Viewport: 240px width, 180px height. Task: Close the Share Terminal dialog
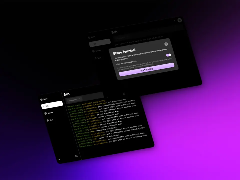[x=166, y=44]
